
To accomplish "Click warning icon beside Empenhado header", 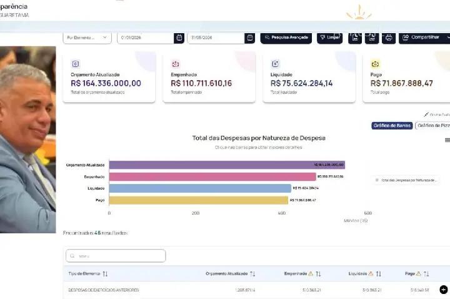I will coord(311,273).
